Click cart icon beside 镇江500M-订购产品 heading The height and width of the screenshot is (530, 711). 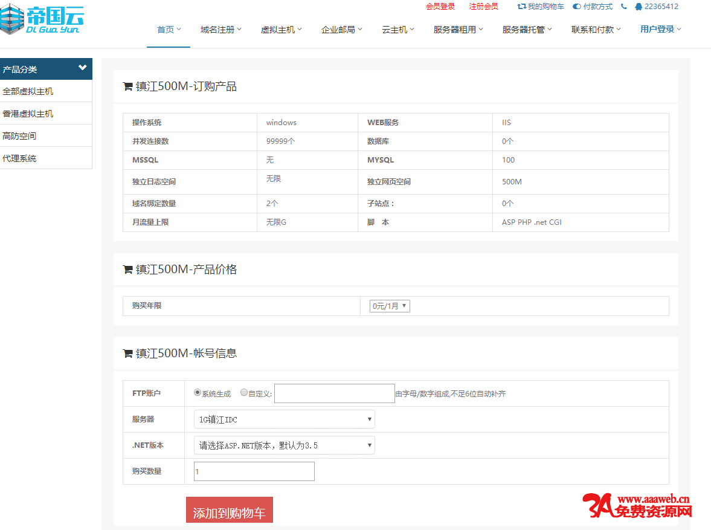pyautogui.click(x=127, y=87)
